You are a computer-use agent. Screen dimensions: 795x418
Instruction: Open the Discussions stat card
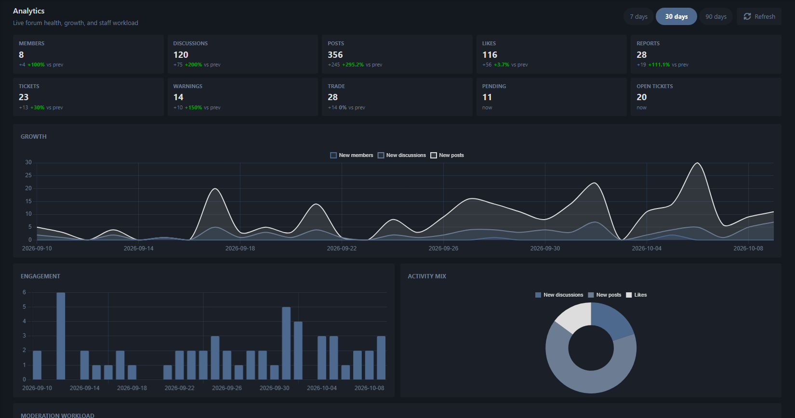click(243, 54)
